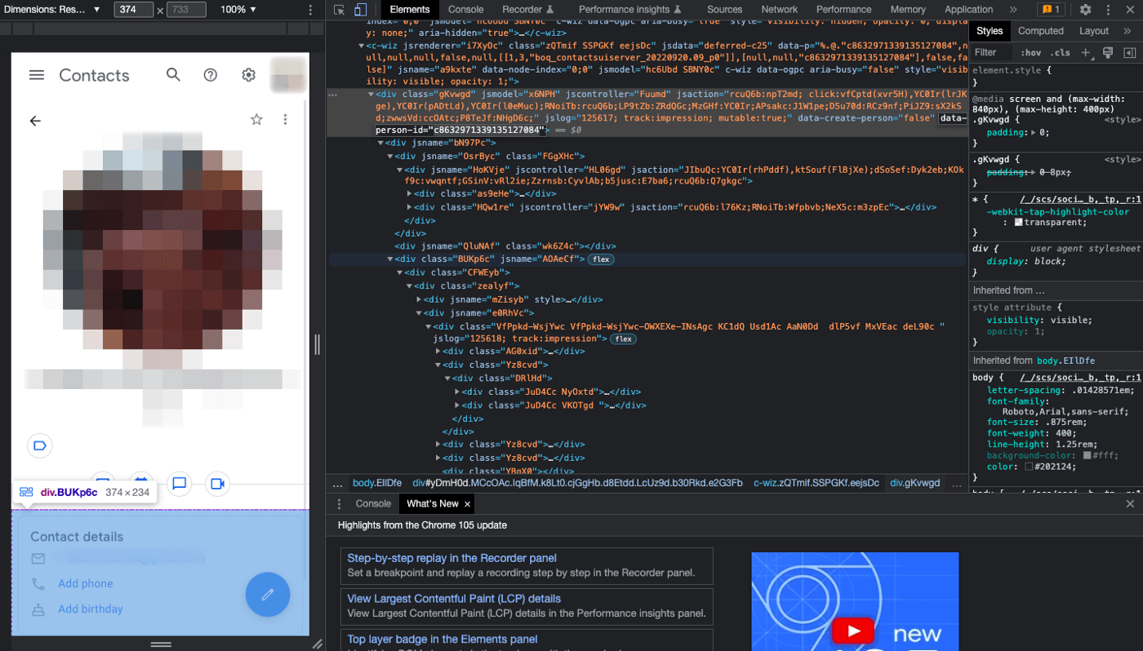Close the What's New tab
This screenshot has height=651, width=1143.
[x=467, y=504]
